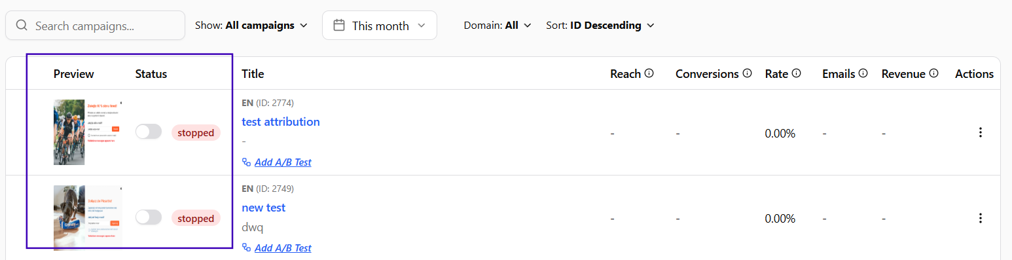Open the Revenue info icon
The image size is (1012, 260).
933,73
